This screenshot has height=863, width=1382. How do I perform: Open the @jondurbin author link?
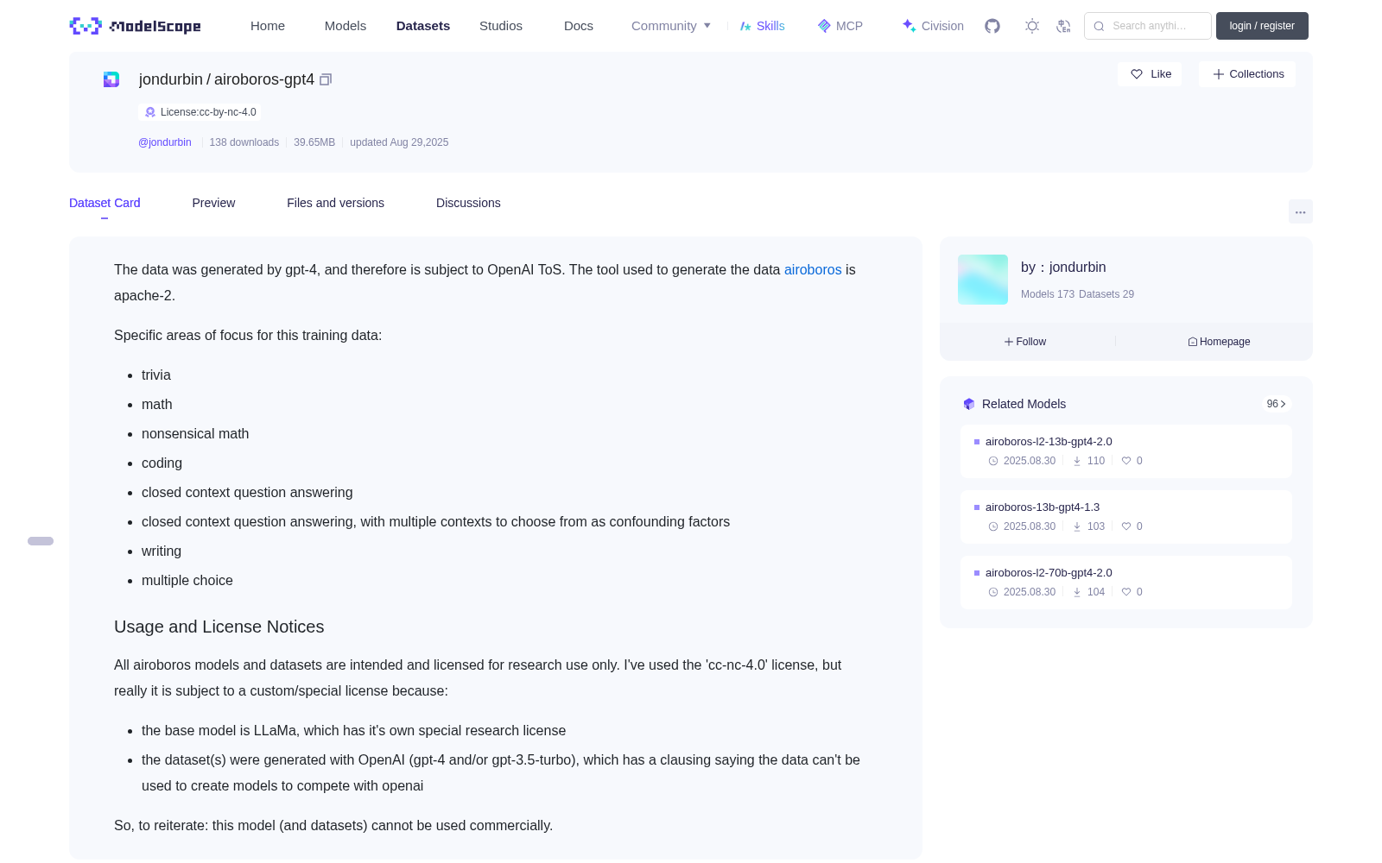(165, 142)
